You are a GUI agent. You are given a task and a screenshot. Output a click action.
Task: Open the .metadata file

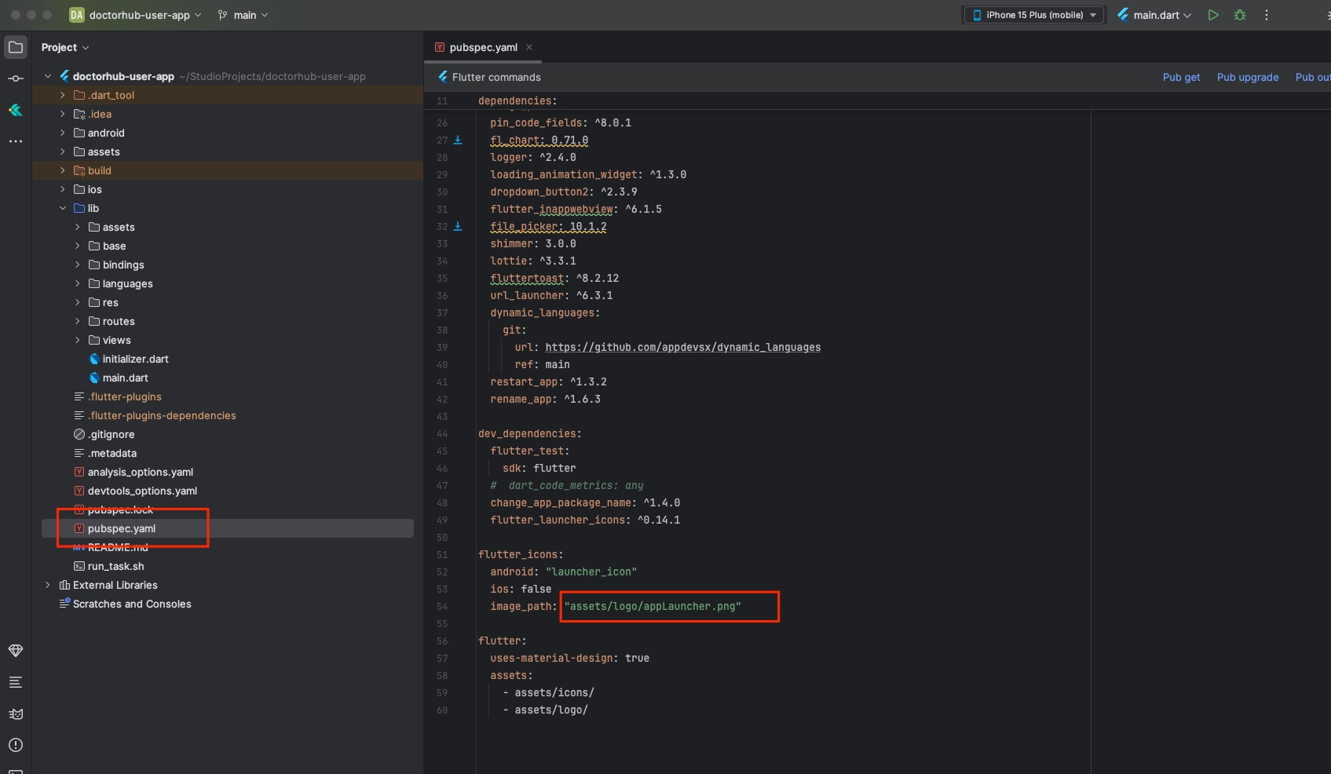pyautogui.click(x=112, y=453)
